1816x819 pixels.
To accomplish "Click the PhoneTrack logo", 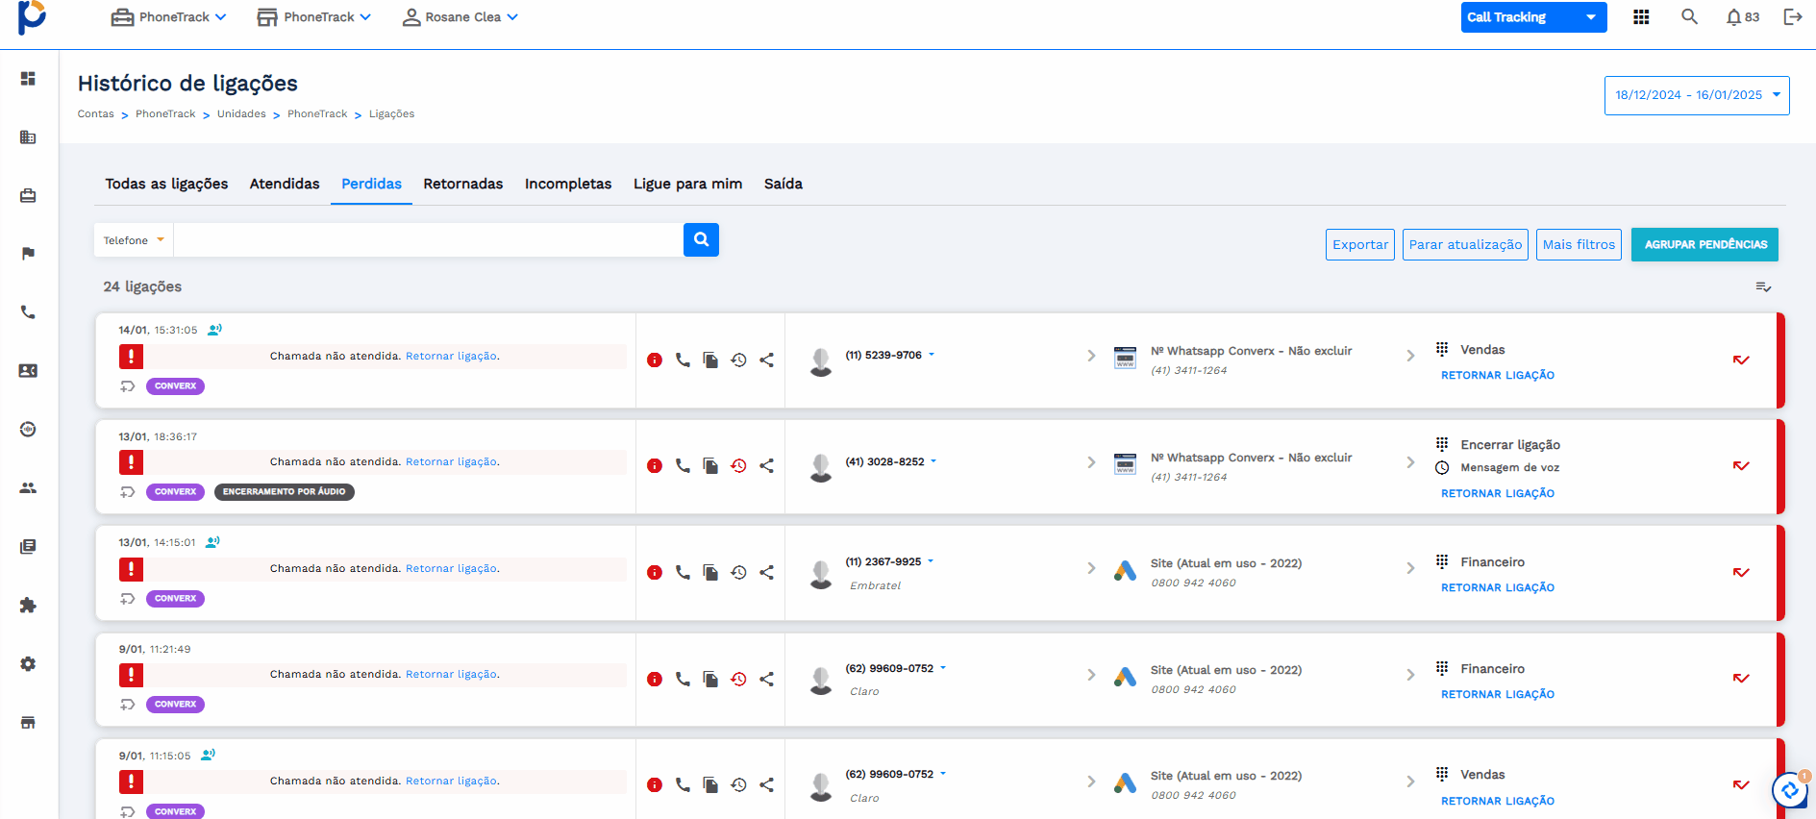I will (32, 17).
